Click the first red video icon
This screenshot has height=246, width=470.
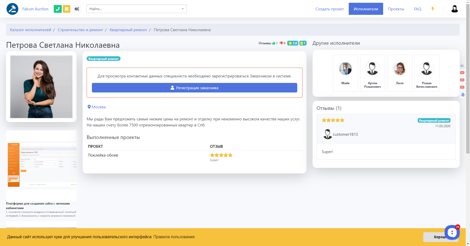pyautogui.click(x=462, y=73)
